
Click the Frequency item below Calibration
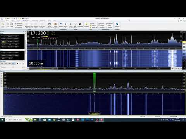click(18, 27)
